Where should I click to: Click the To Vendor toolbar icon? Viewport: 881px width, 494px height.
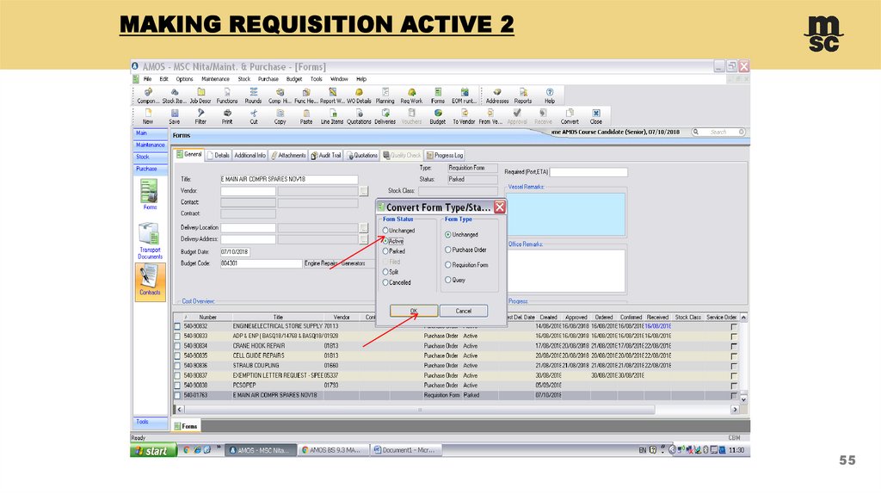464,116
